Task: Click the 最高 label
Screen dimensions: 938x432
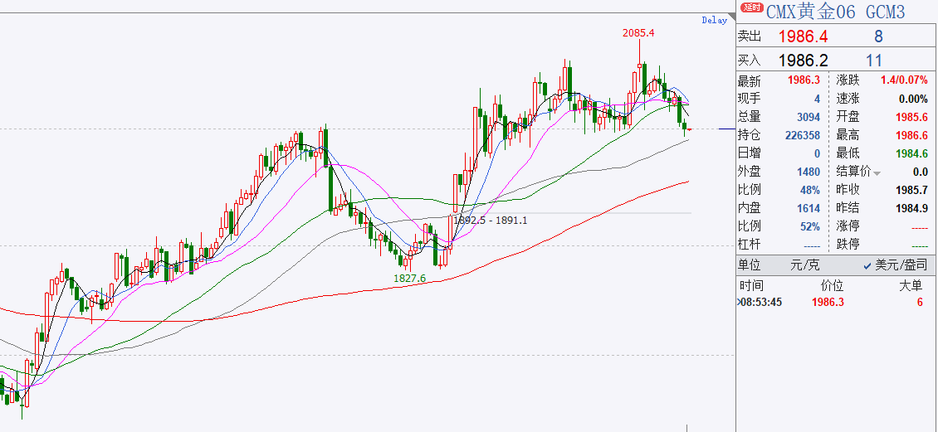Action: click(848, 135)
